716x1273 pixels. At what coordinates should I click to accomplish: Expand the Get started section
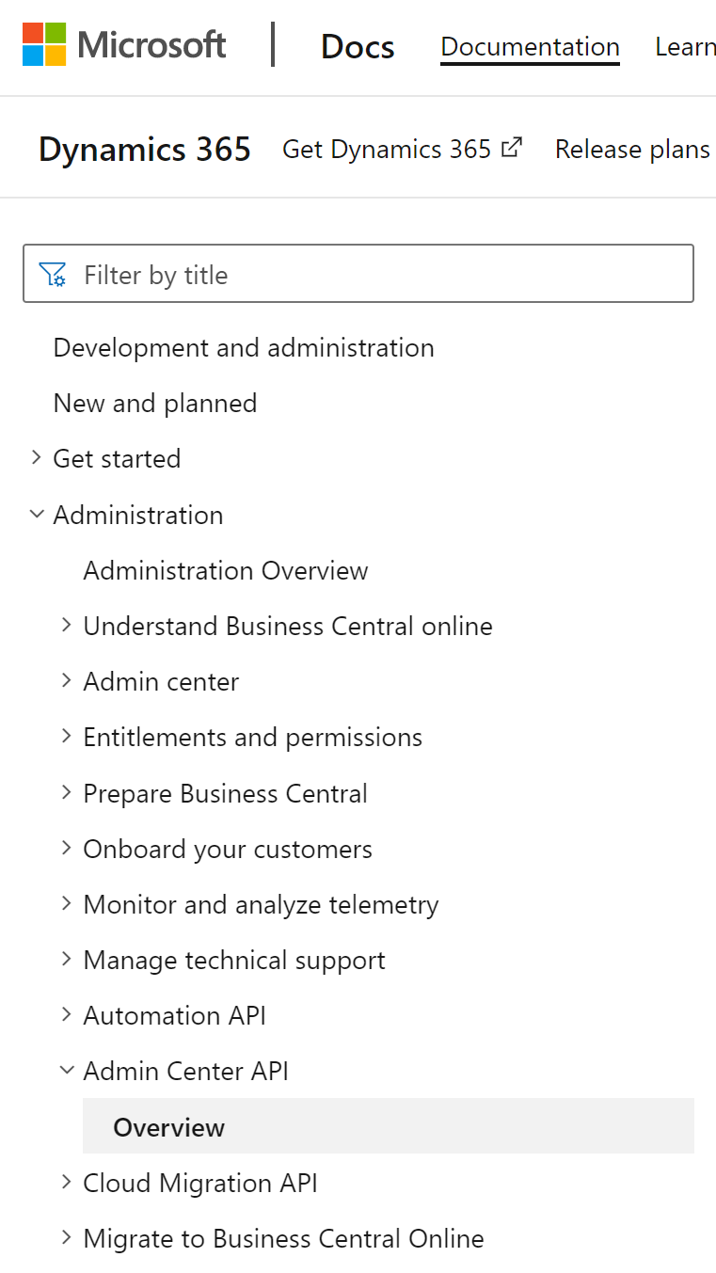pyautogui.click(x=36, y=458)
